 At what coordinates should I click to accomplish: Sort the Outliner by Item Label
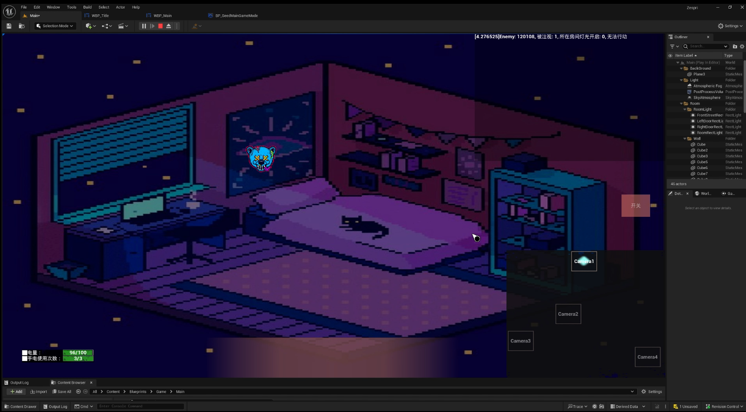point(685,55)
